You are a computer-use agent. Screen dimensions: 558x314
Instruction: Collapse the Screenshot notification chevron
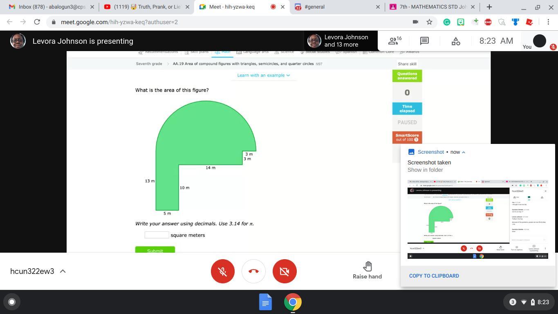tap(464, 152)
